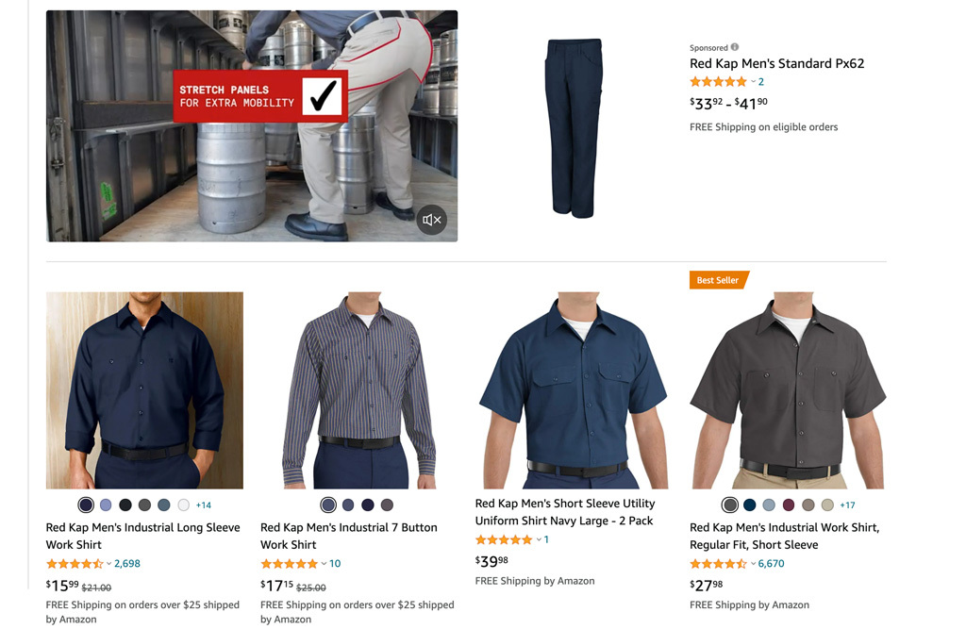Select first swatch for 7 Button Work Shirt

(328, 505)
